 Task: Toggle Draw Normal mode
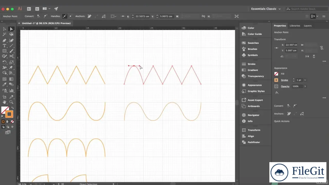coord(3,127)
